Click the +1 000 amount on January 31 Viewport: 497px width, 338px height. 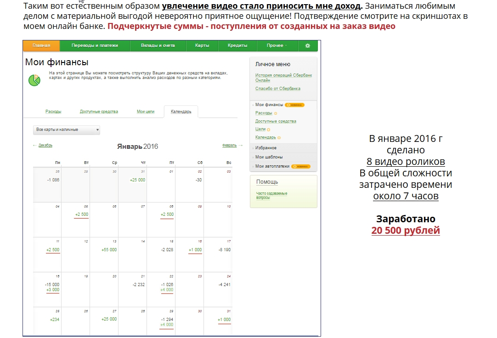pyautogui.click(x=224, y=320)
